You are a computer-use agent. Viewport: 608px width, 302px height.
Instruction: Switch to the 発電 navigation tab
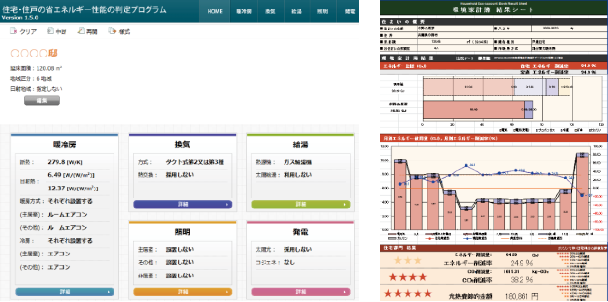349,11
